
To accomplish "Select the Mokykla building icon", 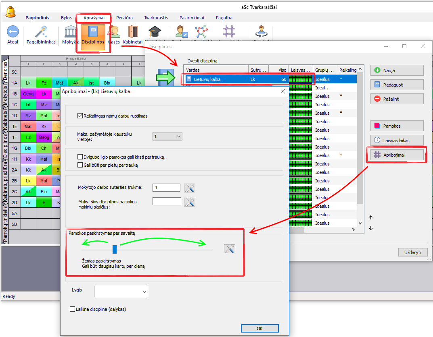I will click(x=71, y=32).
